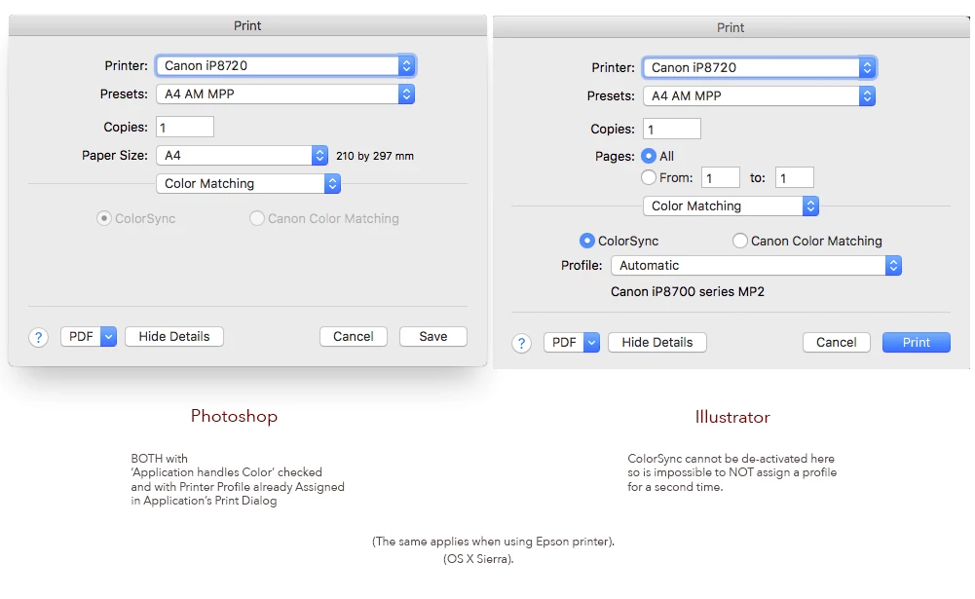Viewport: 975px width, 599px height.
Task: Click the 'Canon iP8700 series MP2' text
Action: [688, 292]
